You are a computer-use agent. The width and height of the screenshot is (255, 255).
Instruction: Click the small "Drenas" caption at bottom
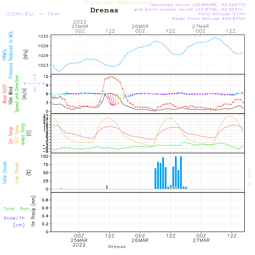117,247
